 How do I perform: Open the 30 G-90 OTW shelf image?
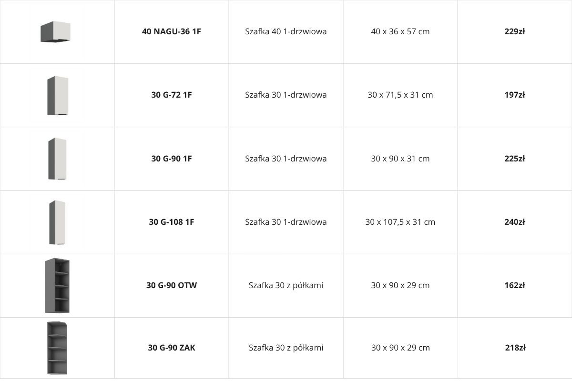pos(57,286)
